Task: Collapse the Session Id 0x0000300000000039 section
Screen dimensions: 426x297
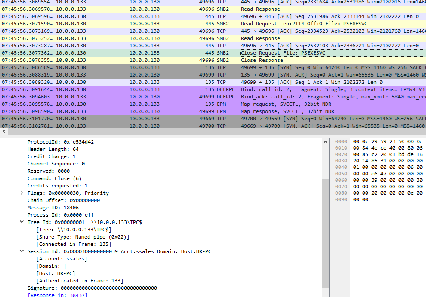Action: (x=22, y=251)
